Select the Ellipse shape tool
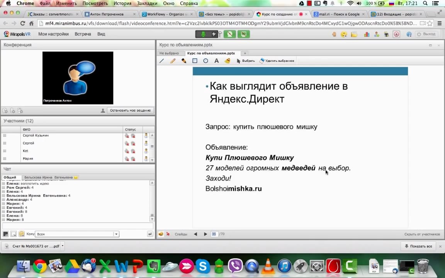Viewport: 445px width, 278px height. point(206,61)
